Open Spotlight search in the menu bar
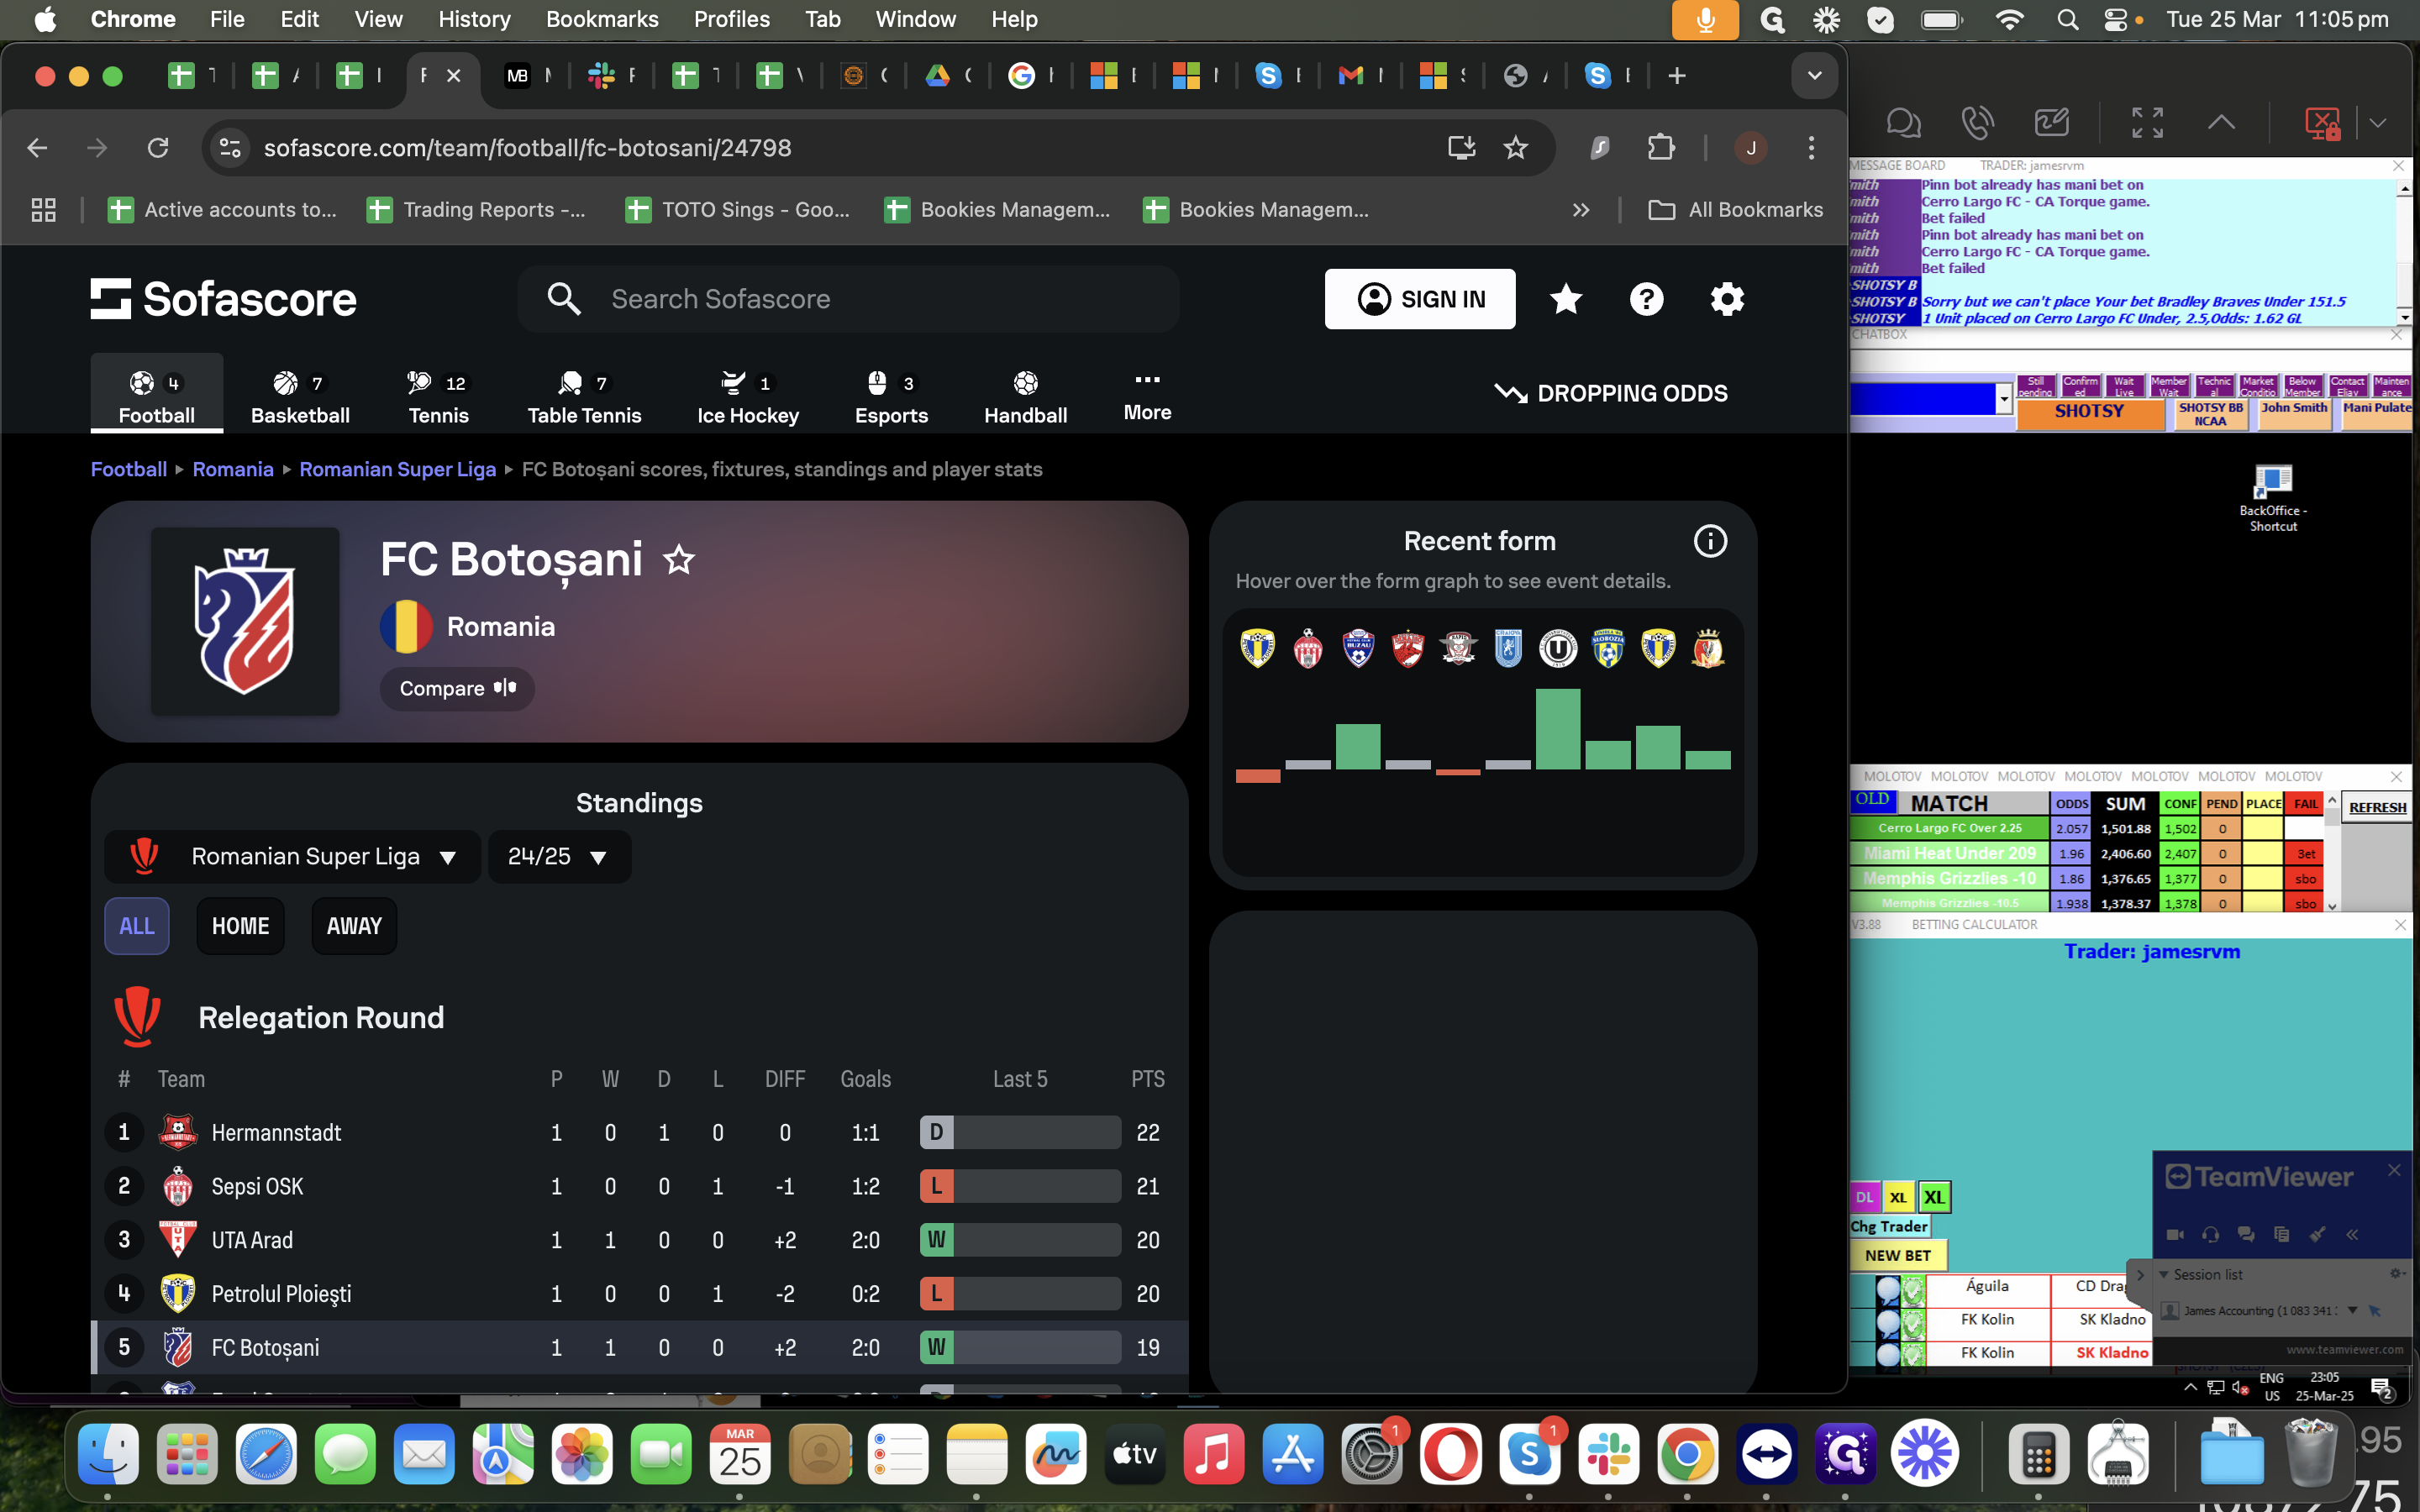 pos(2067,19)
